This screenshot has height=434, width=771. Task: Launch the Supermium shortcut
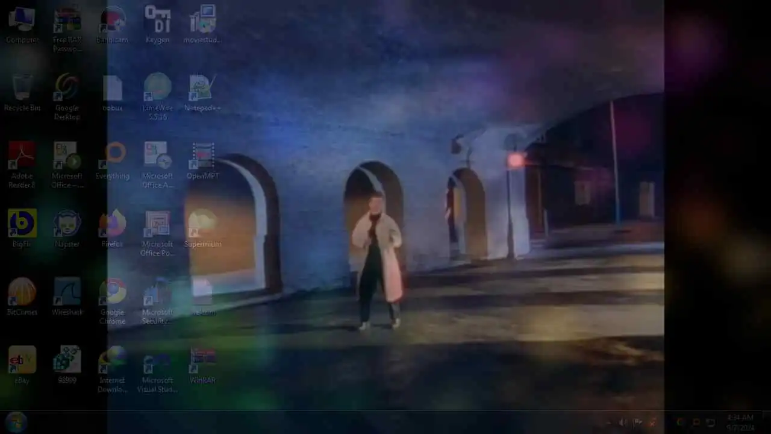point(202,230)
